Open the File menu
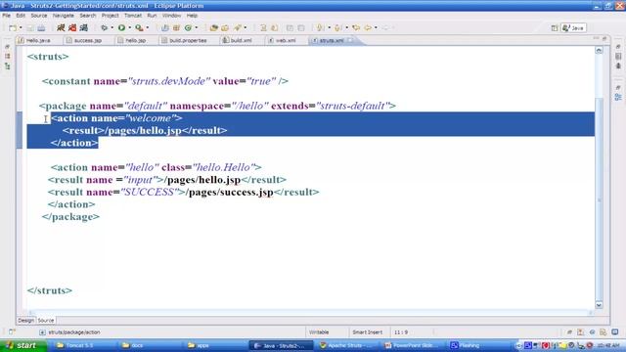This screenshot has width=626, height=352. click(x=7, y=16)
